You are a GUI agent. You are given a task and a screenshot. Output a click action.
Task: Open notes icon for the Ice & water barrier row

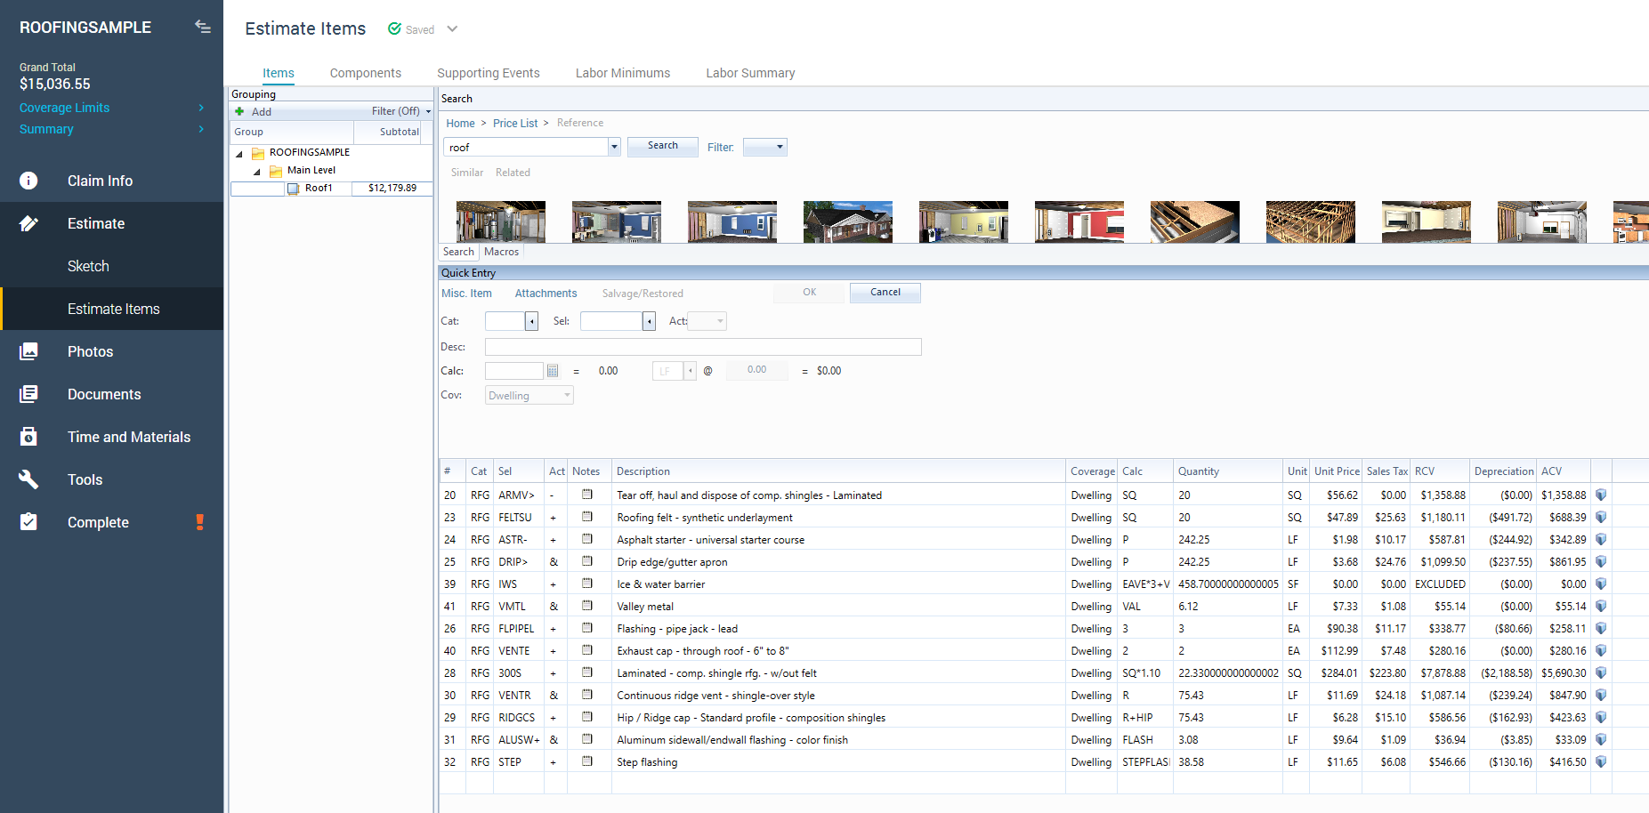(x=587, y=584)
